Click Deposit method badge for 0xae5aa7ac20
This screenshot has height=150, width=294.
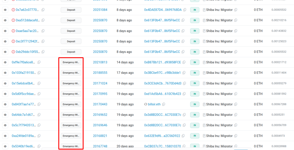coord(71,31)
